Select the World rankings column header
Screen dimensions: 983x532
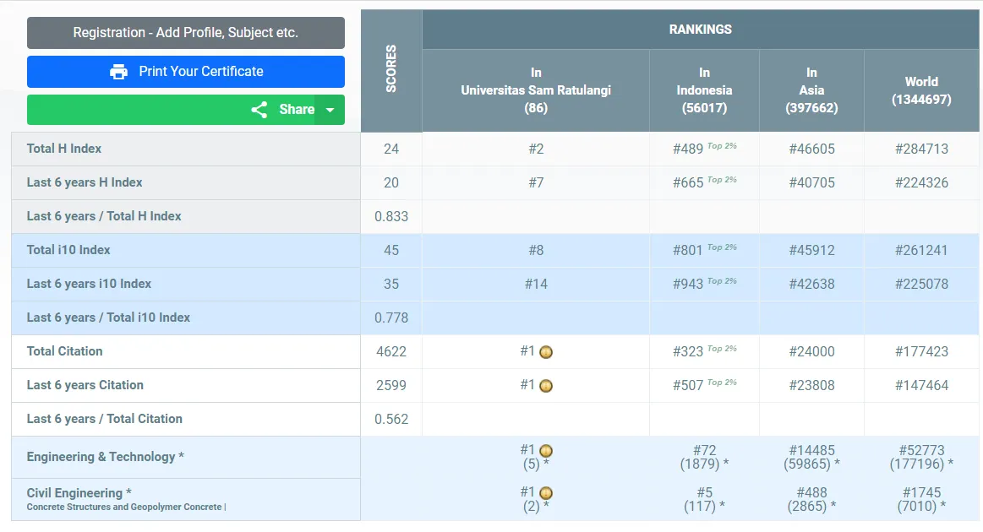[921, 90]
